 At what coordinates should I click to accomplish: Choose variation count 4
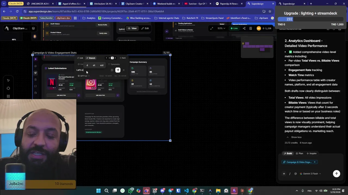click(x=115, y=58)
